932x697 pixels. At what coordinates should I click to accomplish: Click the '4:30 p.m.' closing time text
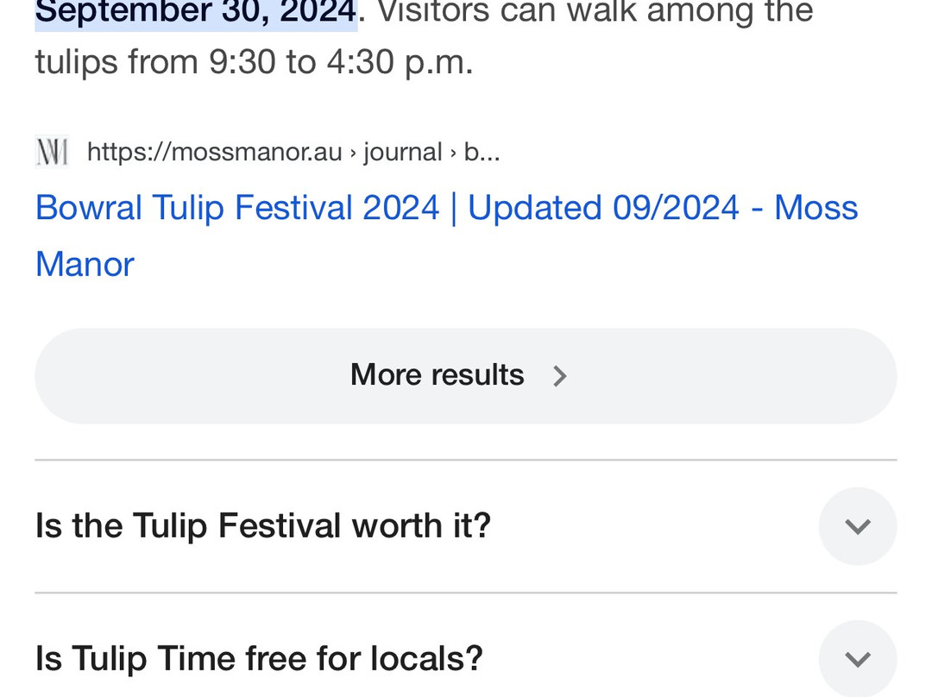coord(400,62)
